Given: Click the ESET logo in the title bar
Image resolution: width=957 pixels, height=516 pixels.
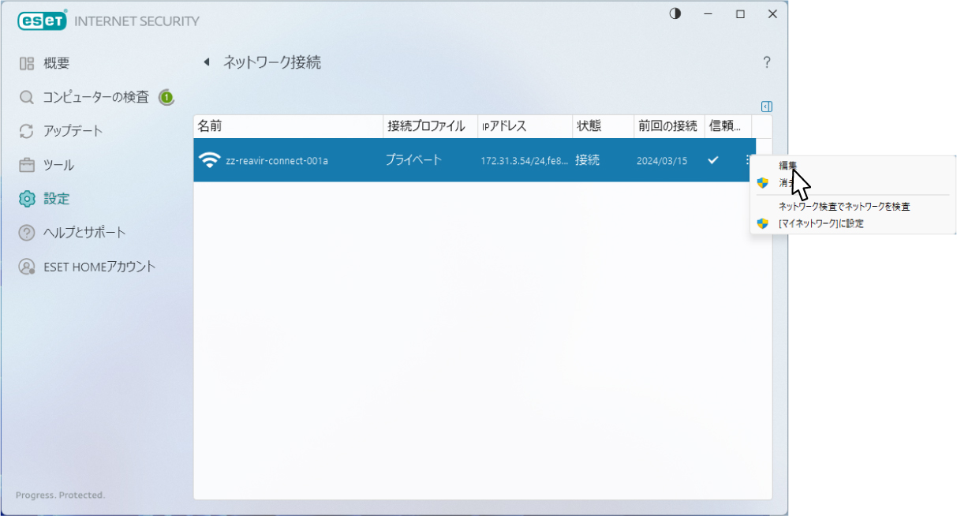Looking at the screenshot, I should 43,21.
